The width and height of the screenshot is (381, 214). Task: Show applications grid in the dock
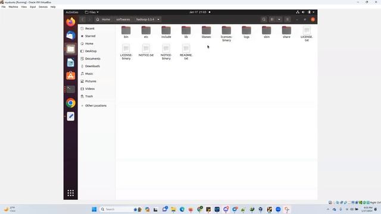[71, 193]
